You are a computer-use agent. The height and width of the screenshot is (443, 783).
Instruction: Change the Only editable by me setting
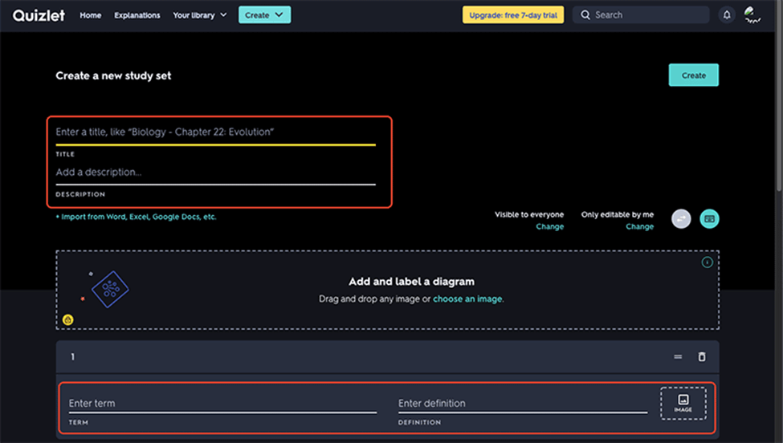(x=639, y=227)
